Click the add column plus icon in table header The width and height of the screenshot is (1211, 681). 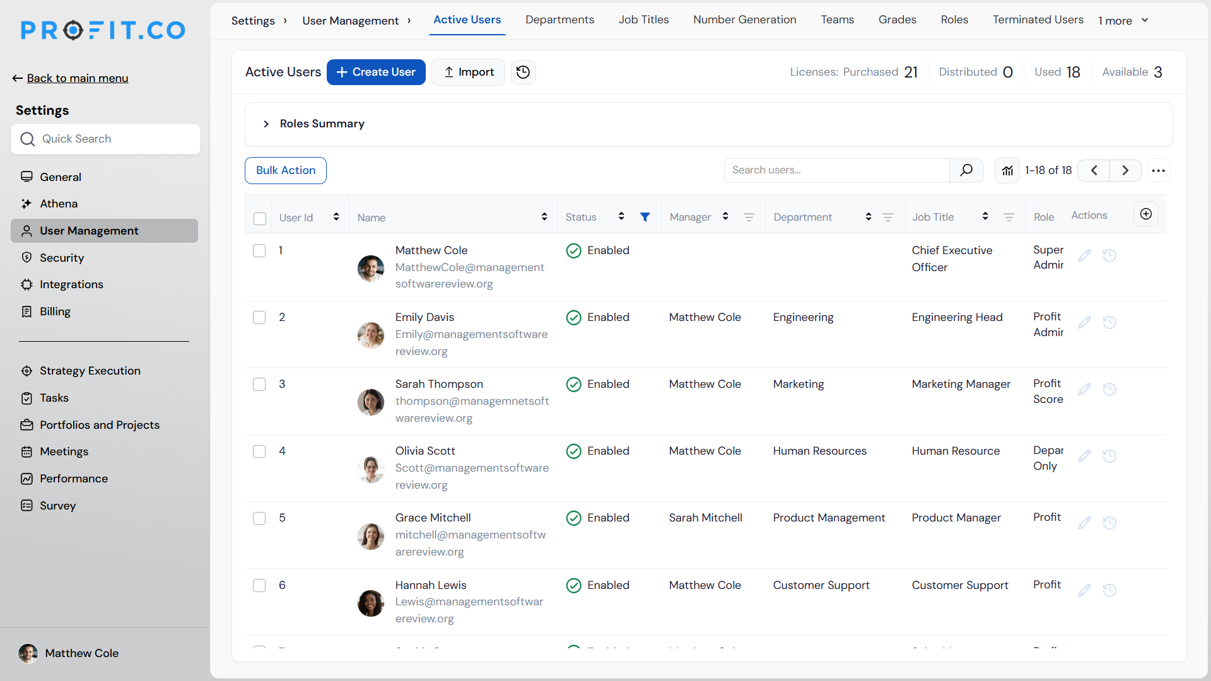tap(1146, 214)
